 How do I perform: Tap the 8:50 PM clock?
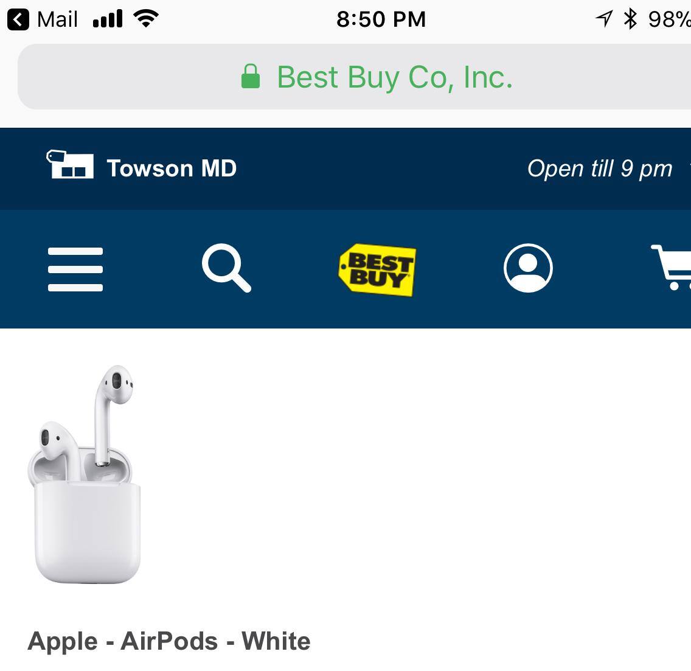point(381,19)
